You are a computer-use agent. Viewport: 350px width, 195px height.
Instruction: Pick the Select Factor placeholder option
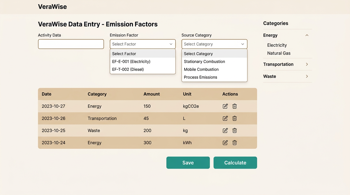coord(143,54)
